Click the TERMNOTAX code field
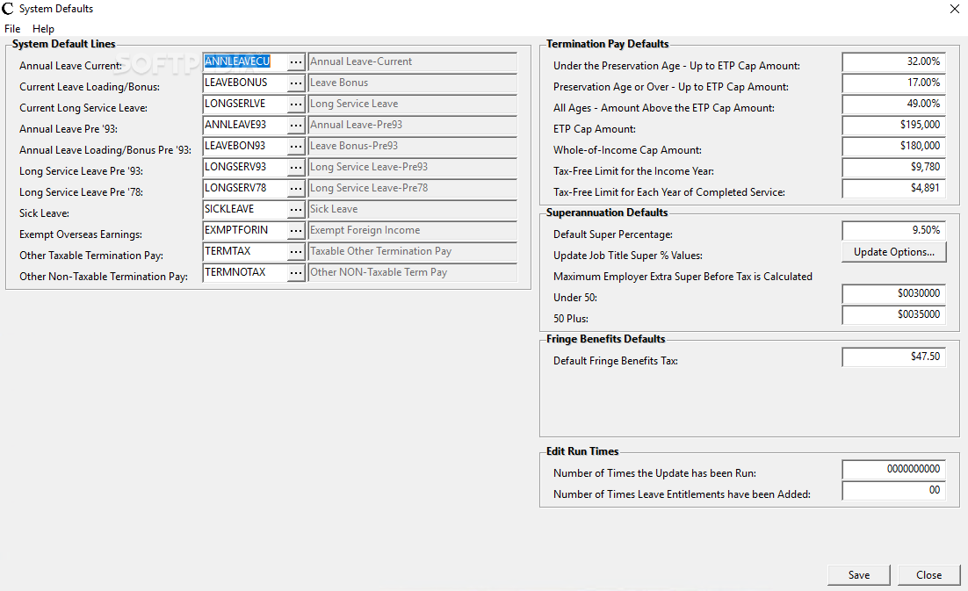968x591 pixels. tap(245, 272)
